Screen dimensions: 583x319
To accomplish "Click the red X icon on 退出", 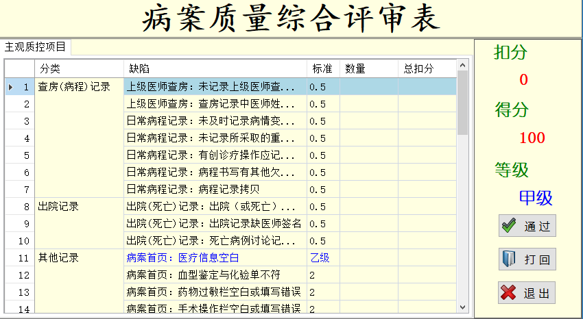I will click(x=508, y=293).
